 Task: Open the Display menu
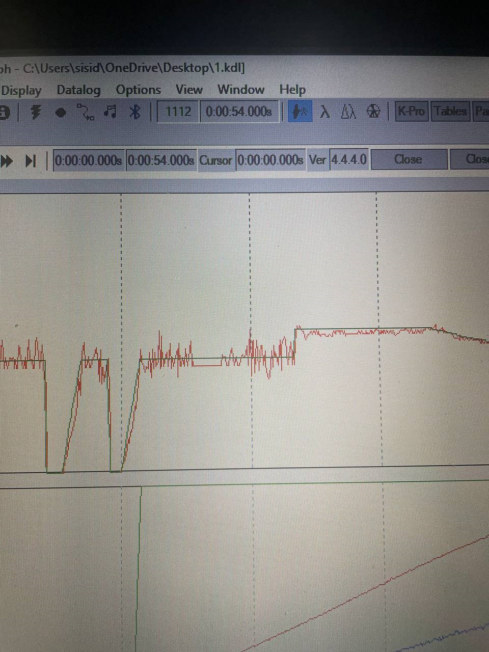point(21,91)
